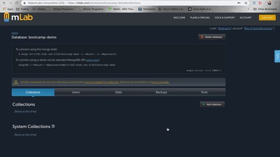Viewport: 280px width, 157px height.
Task: Switch to the Stats tab
Action: [x=119, y=92]
